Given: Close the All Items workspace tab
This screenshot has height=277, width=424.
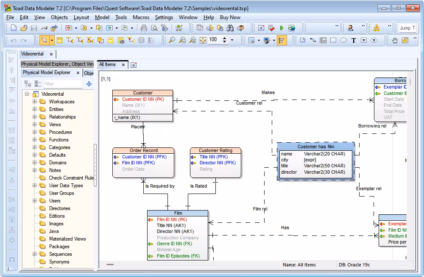Looking at the screenshot, I should [x=123, y=64].
